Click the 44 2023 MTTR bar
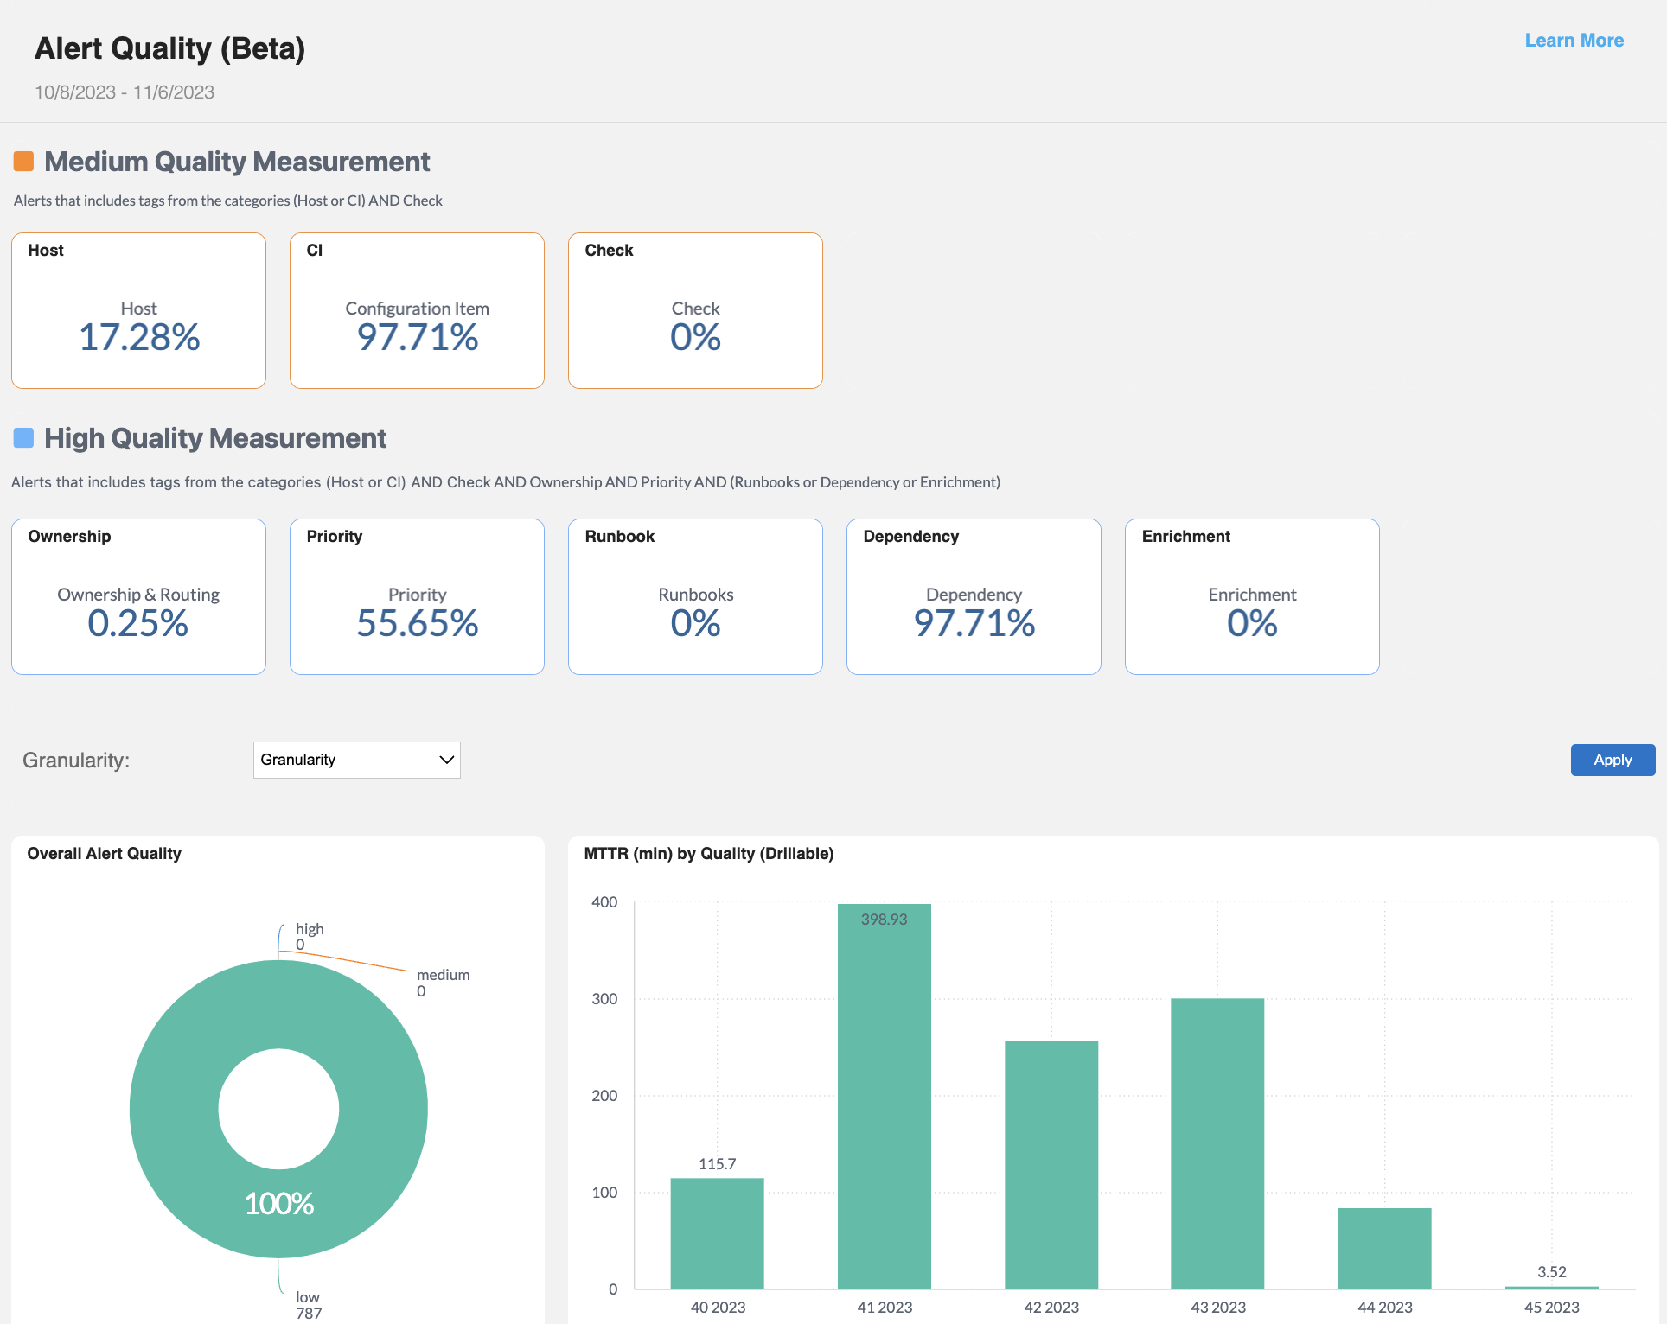This screenshot has width=1667, height=1324. (1384, 1248)
